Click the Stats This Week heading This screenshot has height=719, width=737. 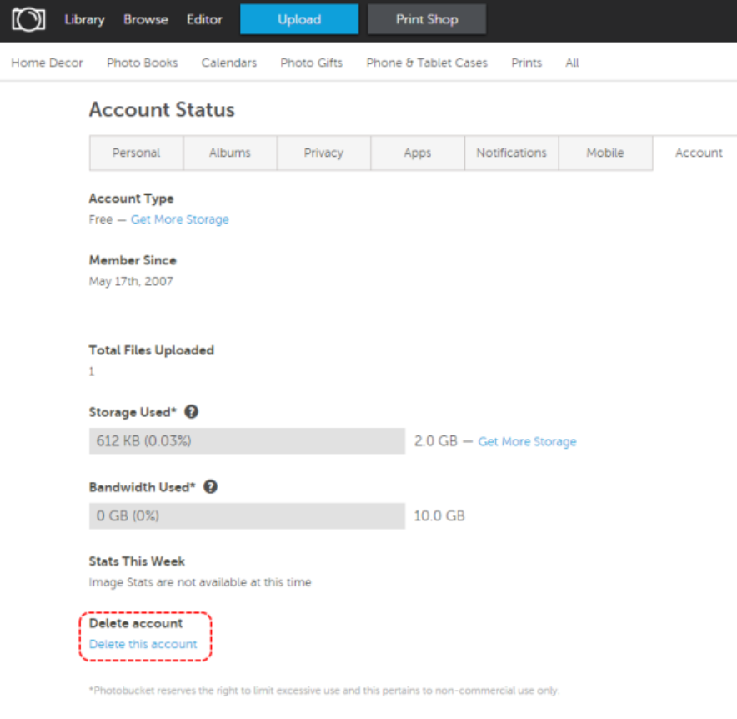pyautogui.click(x=137, y=561)
